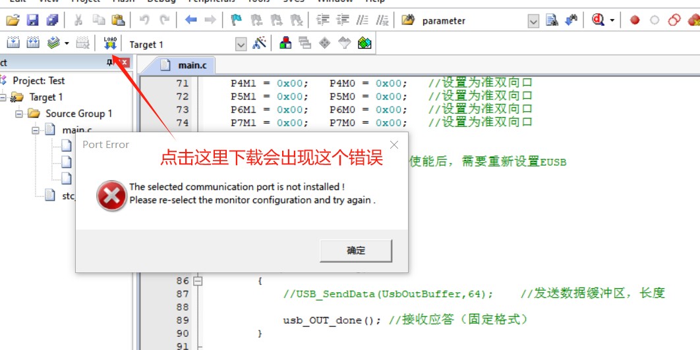Image resolution: width=700 pixels, height=350 pixels.
Task: Disable all breakpoints icon
Action: 674,20
